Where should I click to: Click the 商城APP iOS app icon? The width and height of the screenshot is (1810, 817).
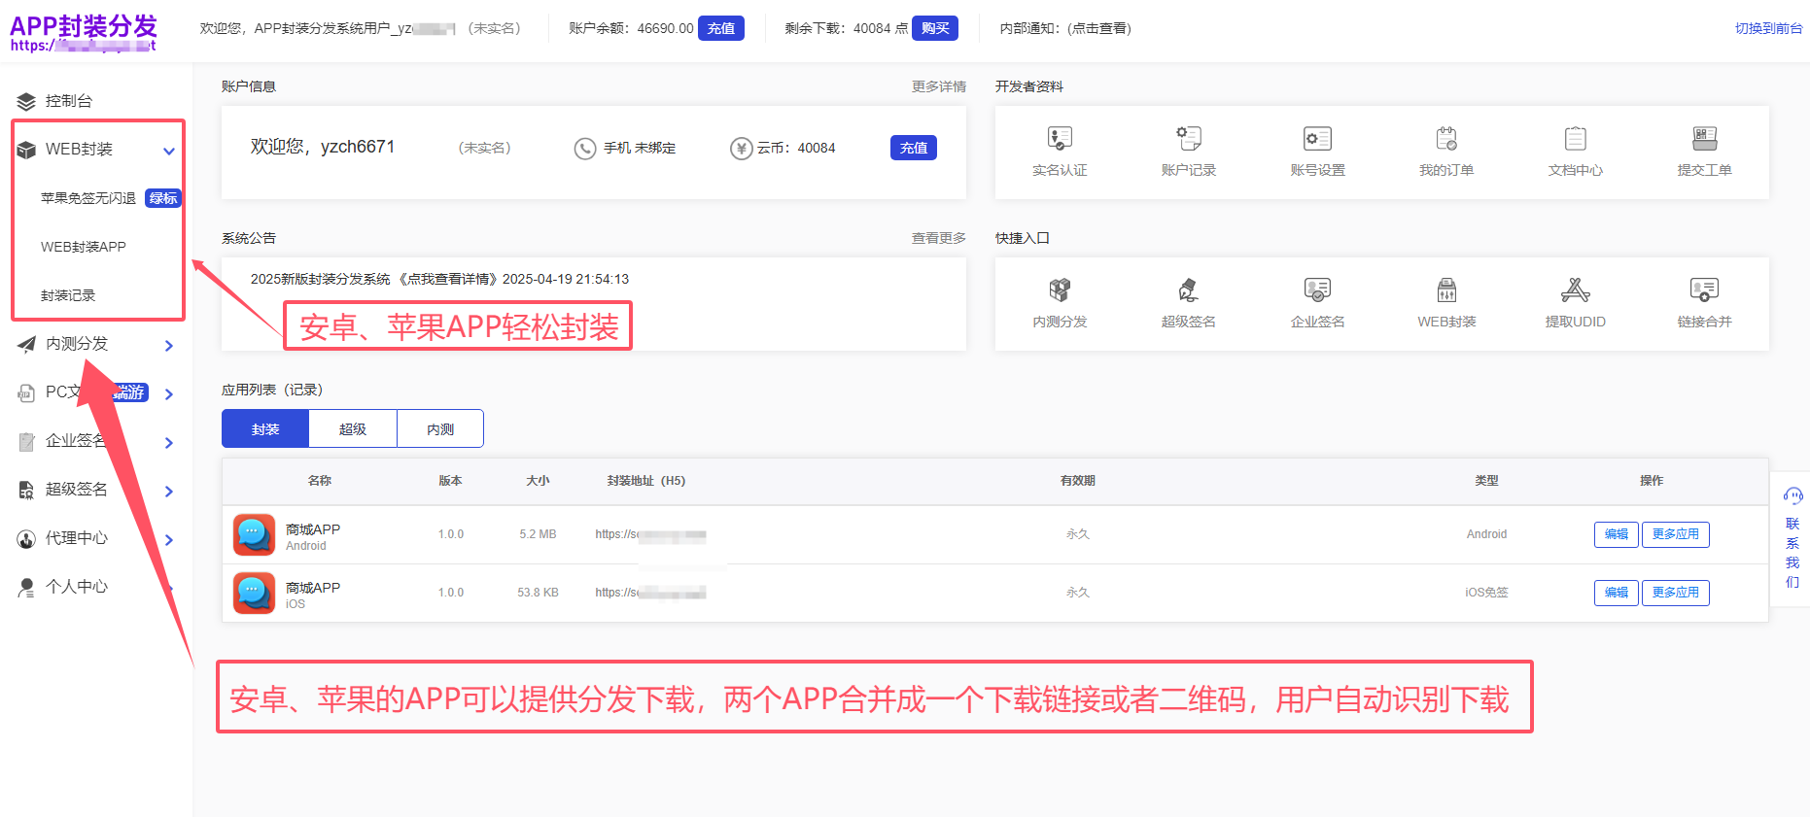pos(254,593)
